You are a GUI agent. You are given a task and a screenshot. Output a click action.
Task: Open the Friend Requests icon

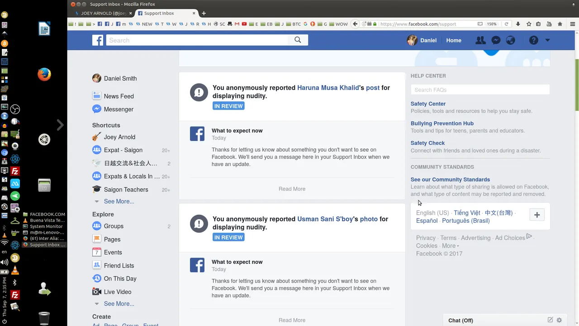480,40
